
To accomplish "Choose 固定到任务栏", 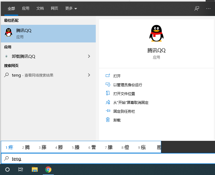I will (124, 111).
